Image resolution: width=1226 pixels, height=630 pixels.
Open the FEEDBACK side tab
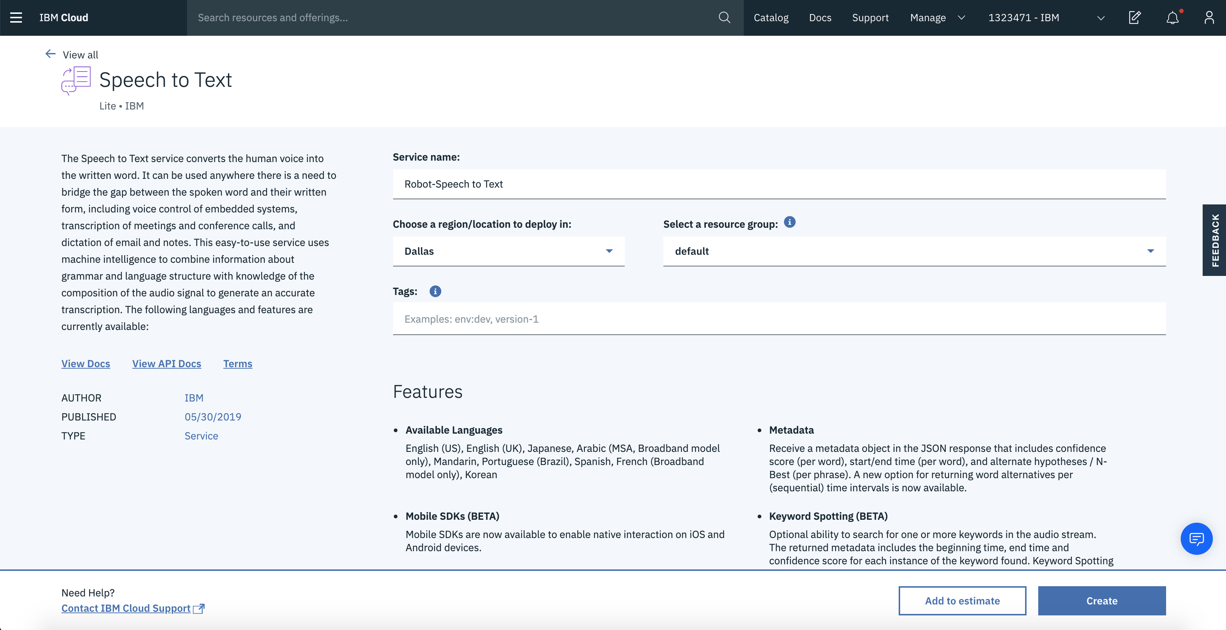(1215, 240)
